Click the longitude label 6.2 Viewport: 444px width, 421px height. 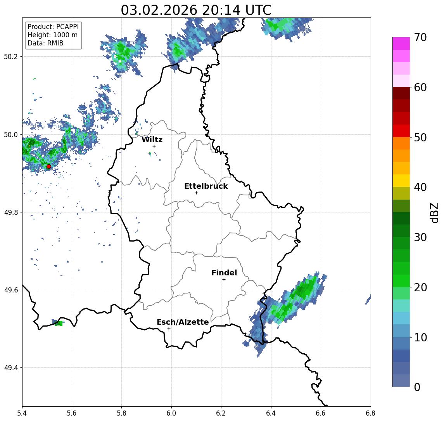[x=221, y=413]
